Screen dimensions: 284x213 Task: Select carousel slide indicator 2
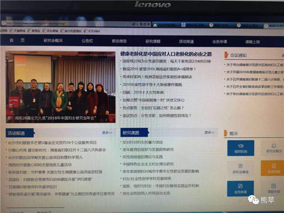(106, 120)
